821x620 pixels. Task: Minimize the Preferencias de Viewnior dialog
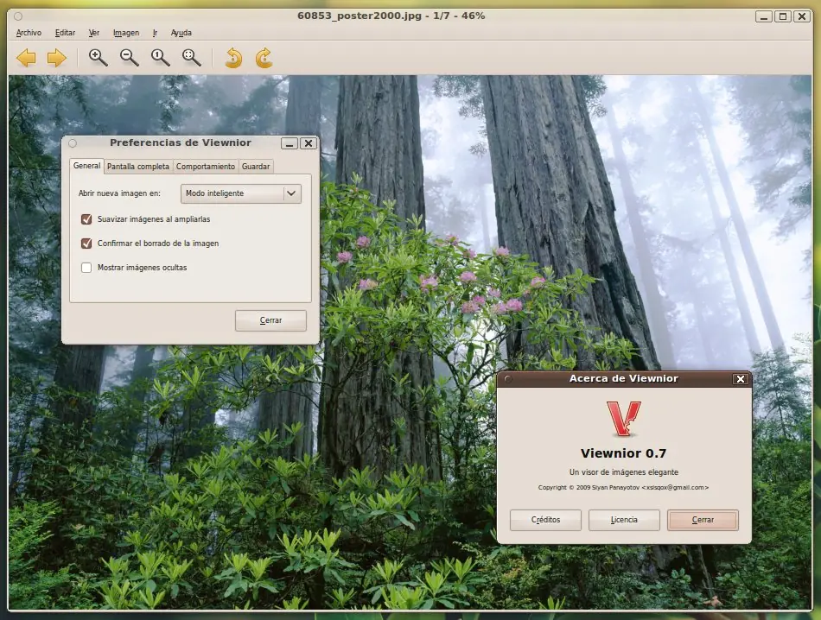pyautogui.click(x=290, y=143)
